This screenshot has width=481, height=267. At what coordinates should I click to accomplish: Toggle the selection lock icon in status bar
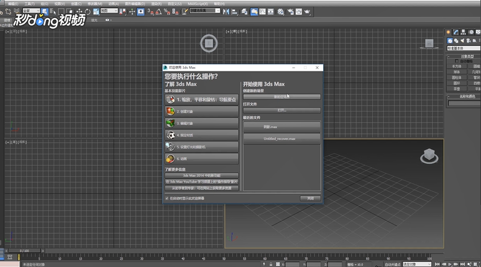(271, 264)
